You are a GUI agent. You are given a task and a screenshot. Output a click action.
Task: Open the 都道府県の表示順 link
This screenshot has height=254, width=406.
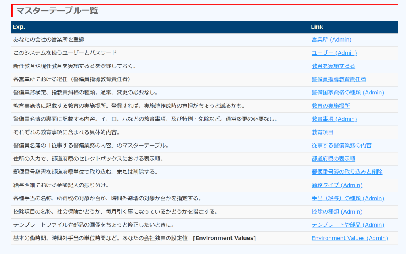tap(333, 159)
